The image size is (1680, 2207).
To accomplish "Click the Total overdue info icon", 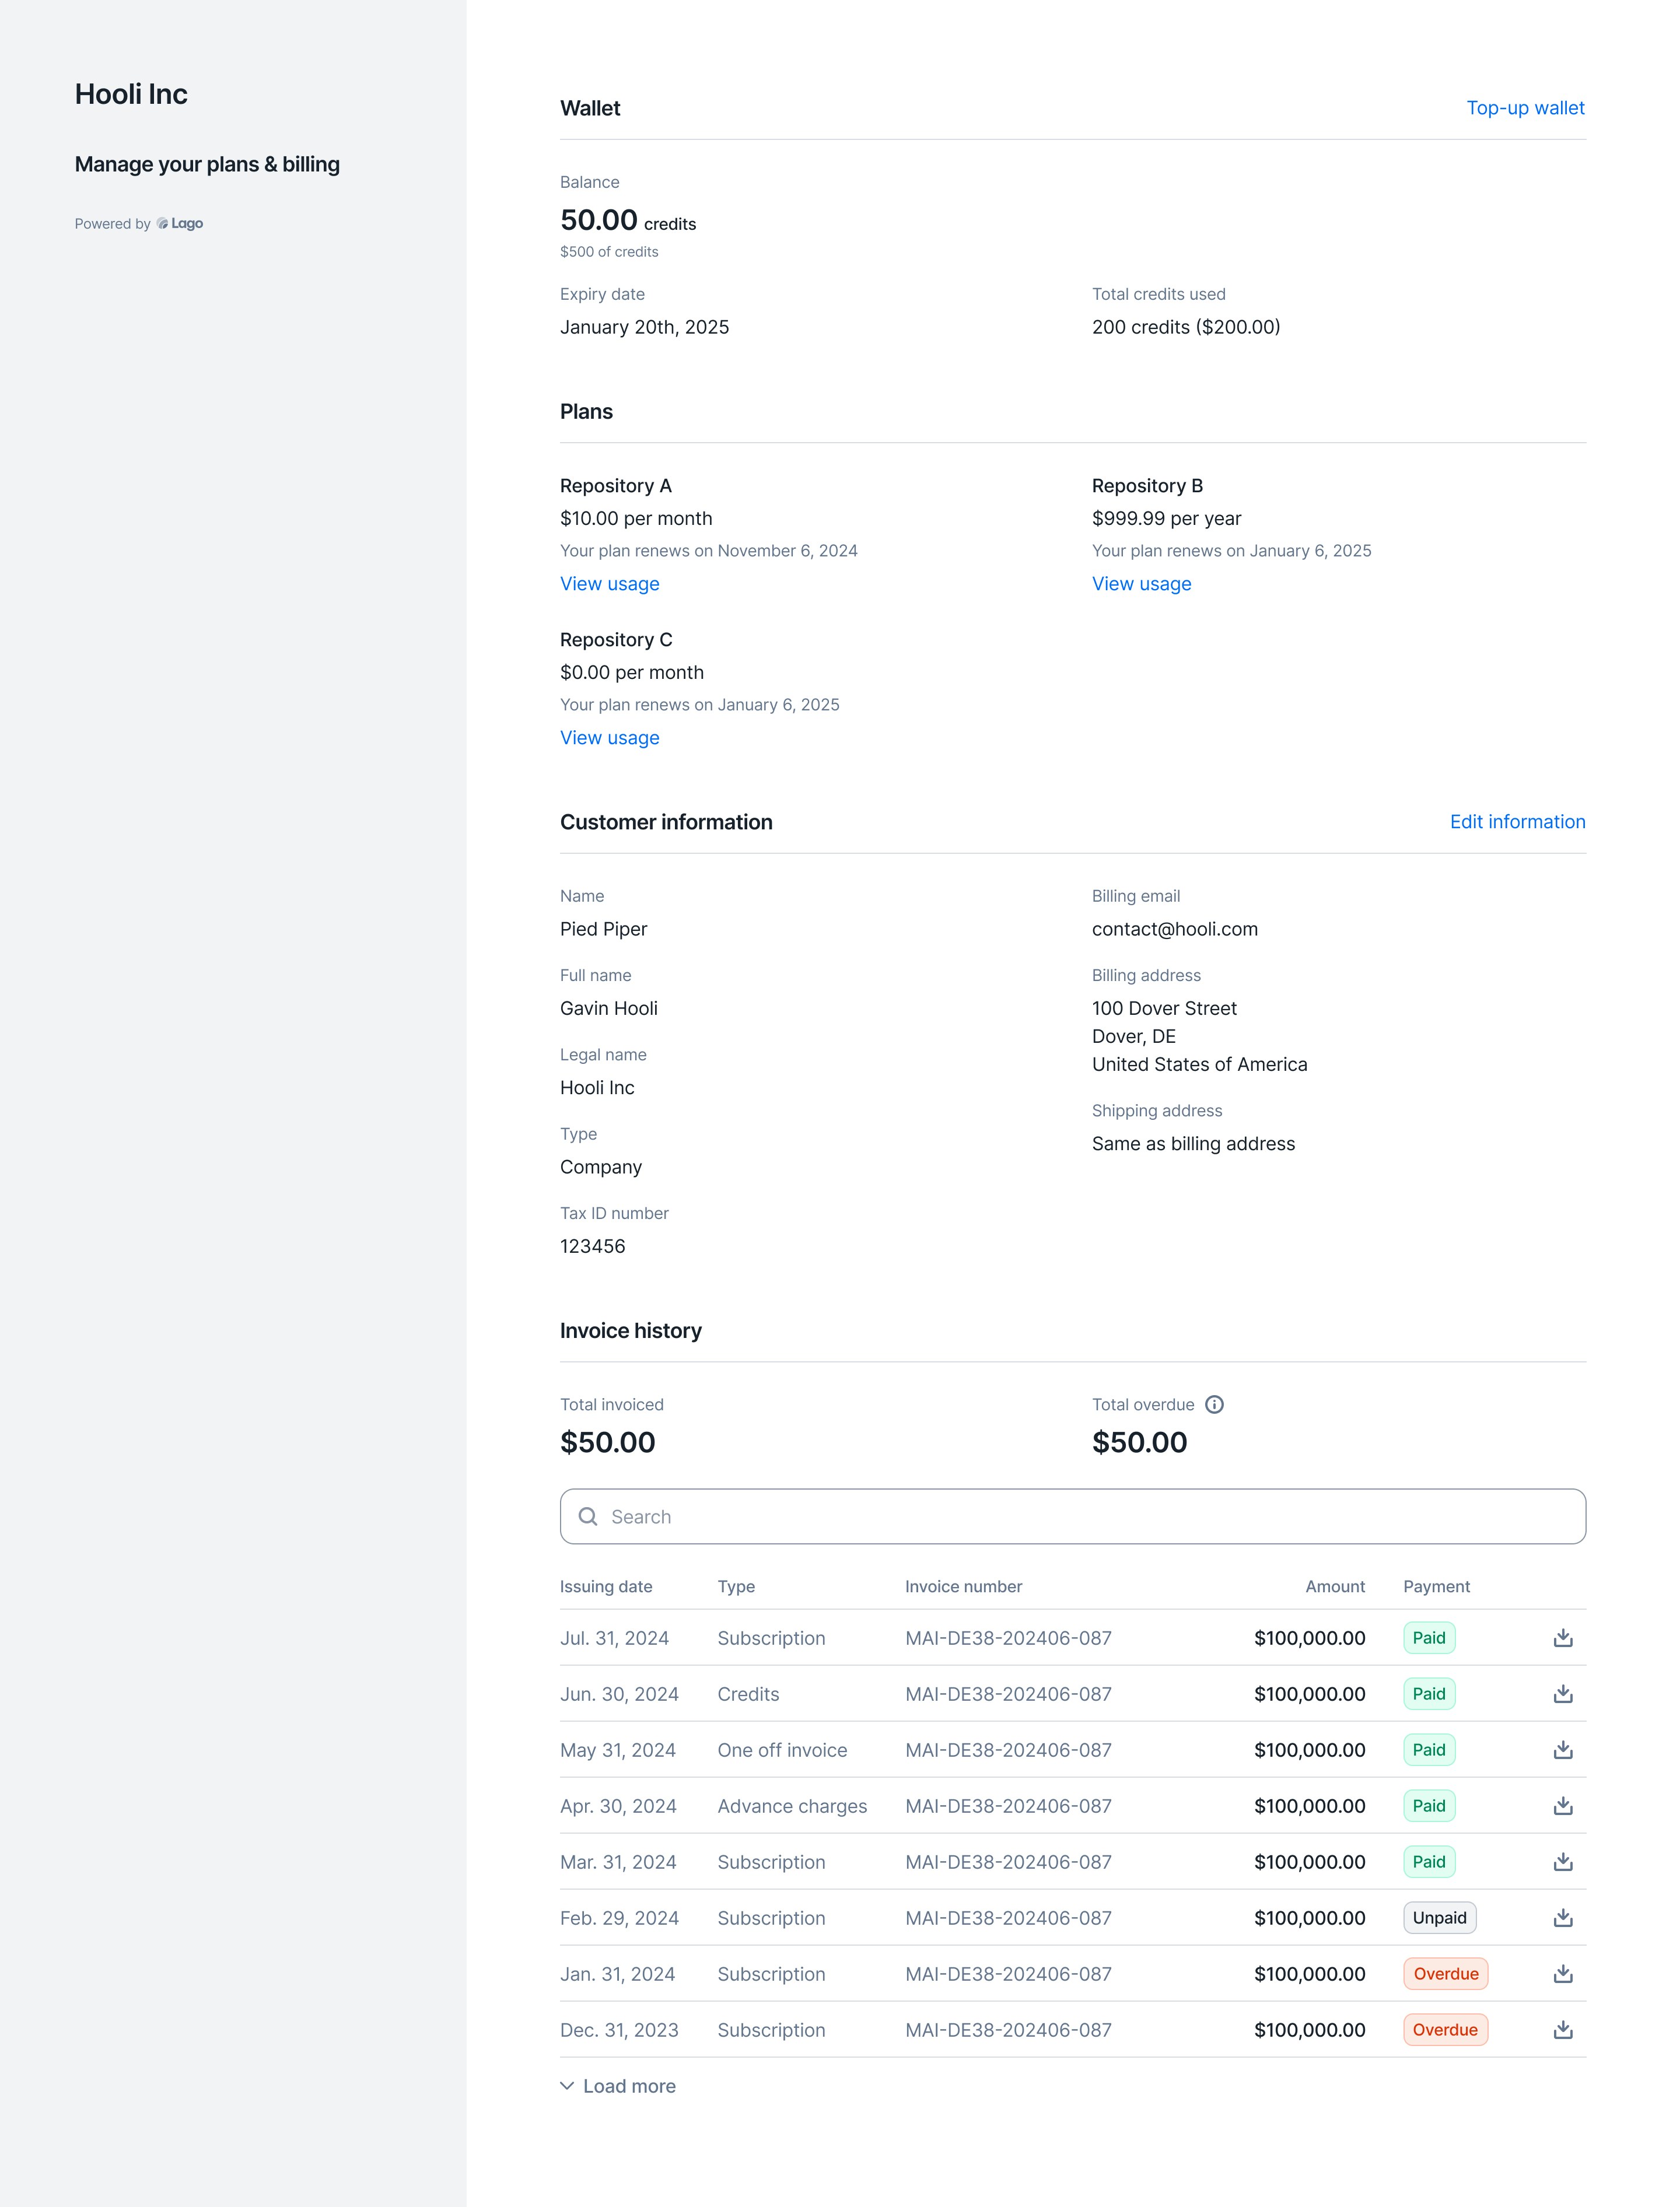I will 1214,1405.
